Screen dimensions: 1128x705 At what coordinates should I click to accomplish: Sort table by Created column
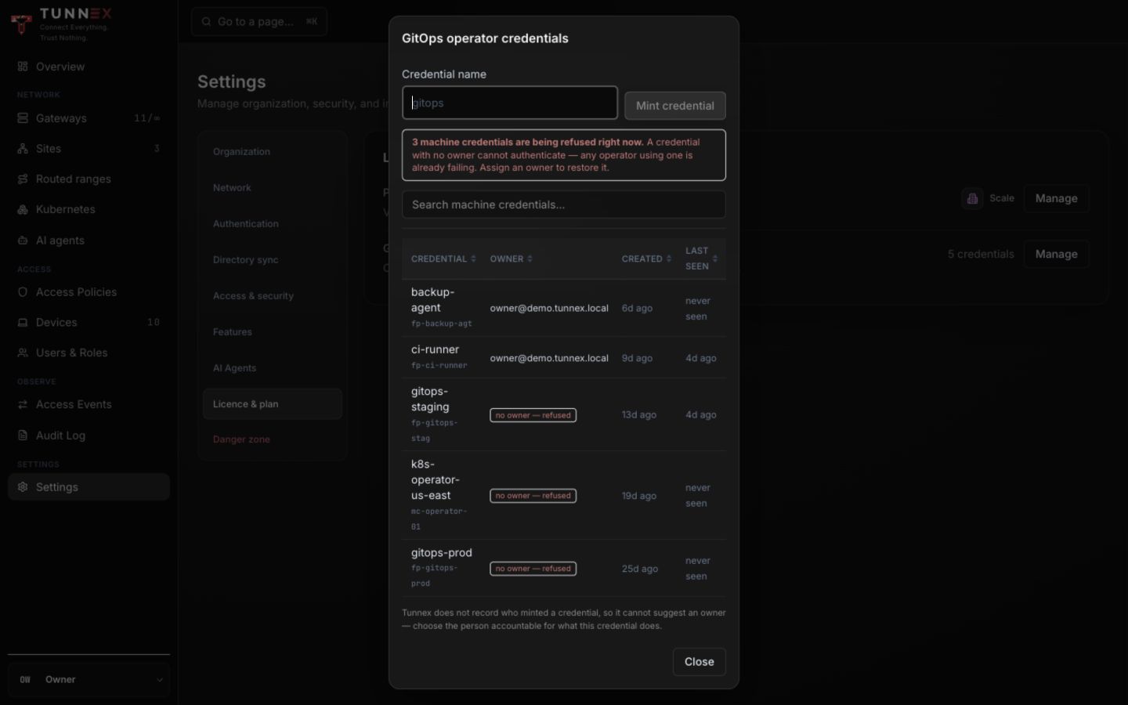[647, 259]
